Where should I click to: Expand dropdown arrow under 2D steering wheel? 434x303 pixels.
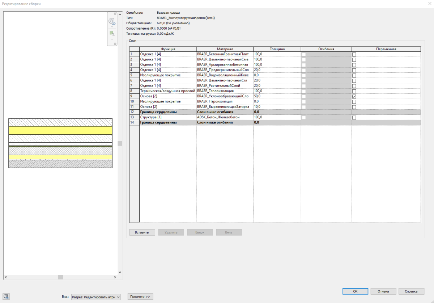112,27
